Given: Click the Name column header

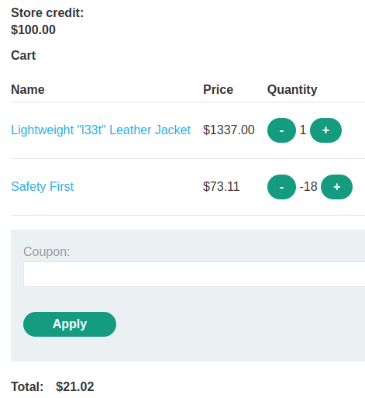Looking at the screenshot, I should [x=28, y=89].
